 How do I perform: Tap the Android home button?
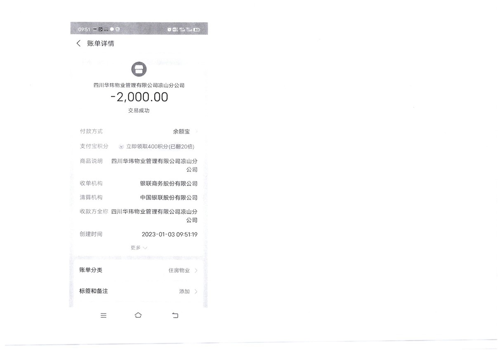(x=138, y=315)
